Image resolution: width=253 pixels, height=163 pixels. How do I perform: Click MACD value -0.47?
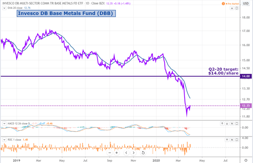(42, 124)
